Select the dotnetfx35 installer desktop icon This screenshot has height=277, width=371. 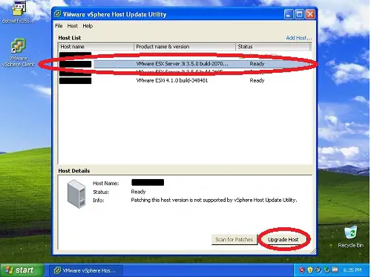click(18, 13)
